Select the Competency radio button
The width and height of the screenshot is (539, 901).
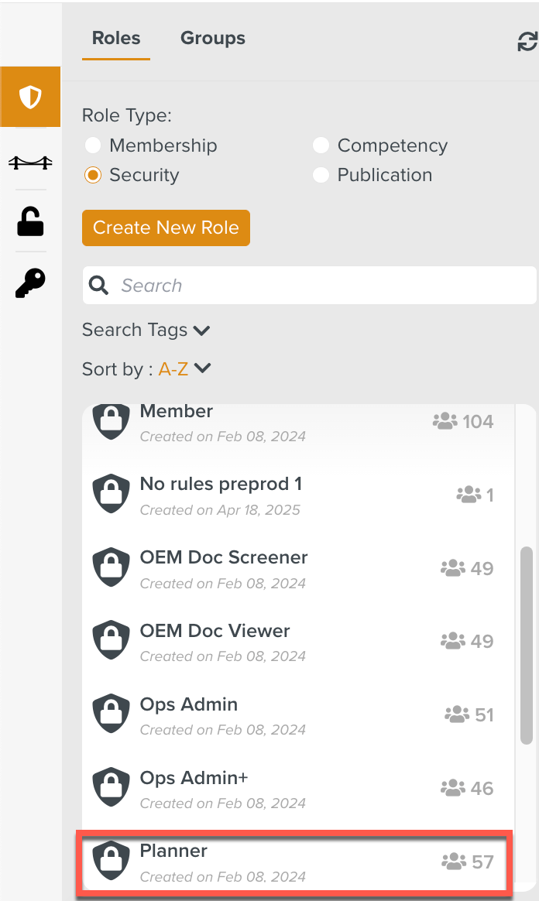click(321, 146)
